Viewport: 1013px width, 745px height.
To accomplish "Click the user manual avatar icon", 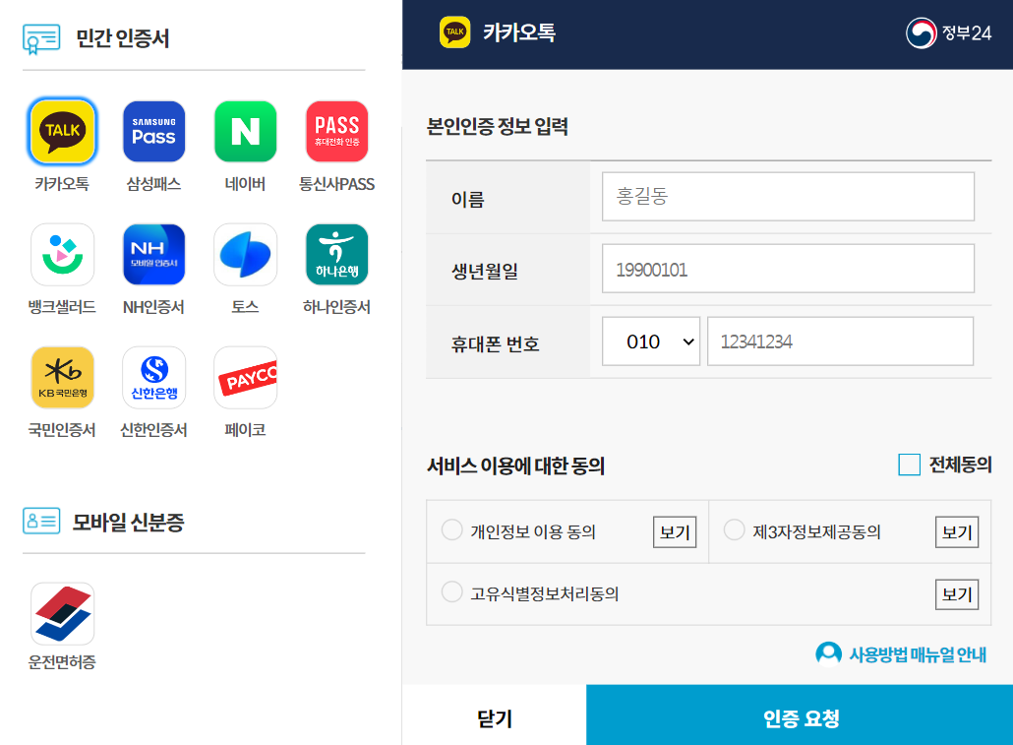I will click(828, 653).
